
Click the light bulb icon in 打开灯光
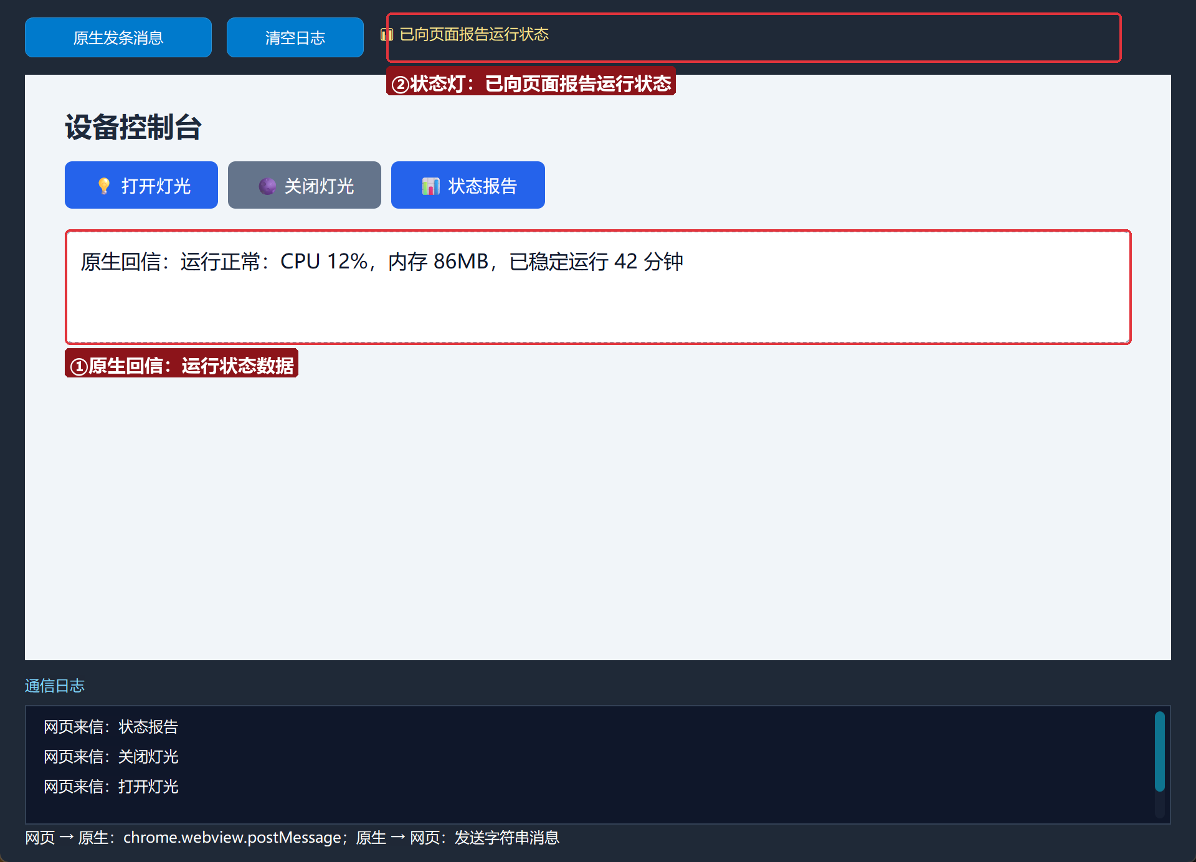click(104, 186)
